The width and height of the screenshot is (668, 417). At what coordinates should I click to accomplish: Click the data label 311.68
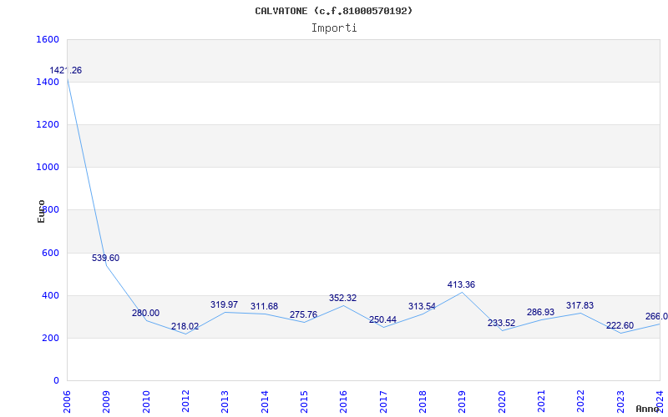tap(264, 306)
